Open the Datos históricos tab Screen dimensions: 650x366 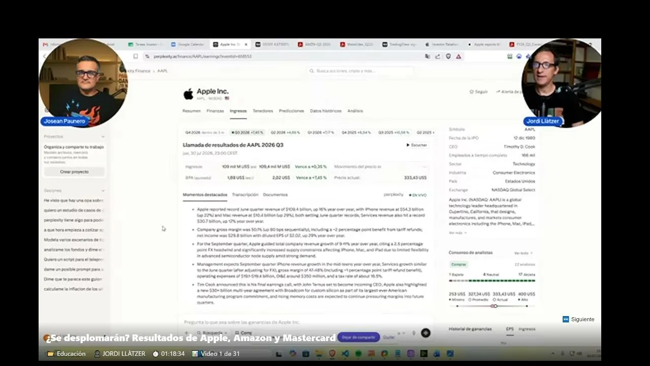[326, 111]
